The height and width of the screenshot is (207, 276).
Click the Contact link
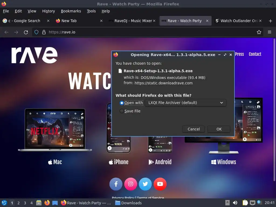click(255, 54)
